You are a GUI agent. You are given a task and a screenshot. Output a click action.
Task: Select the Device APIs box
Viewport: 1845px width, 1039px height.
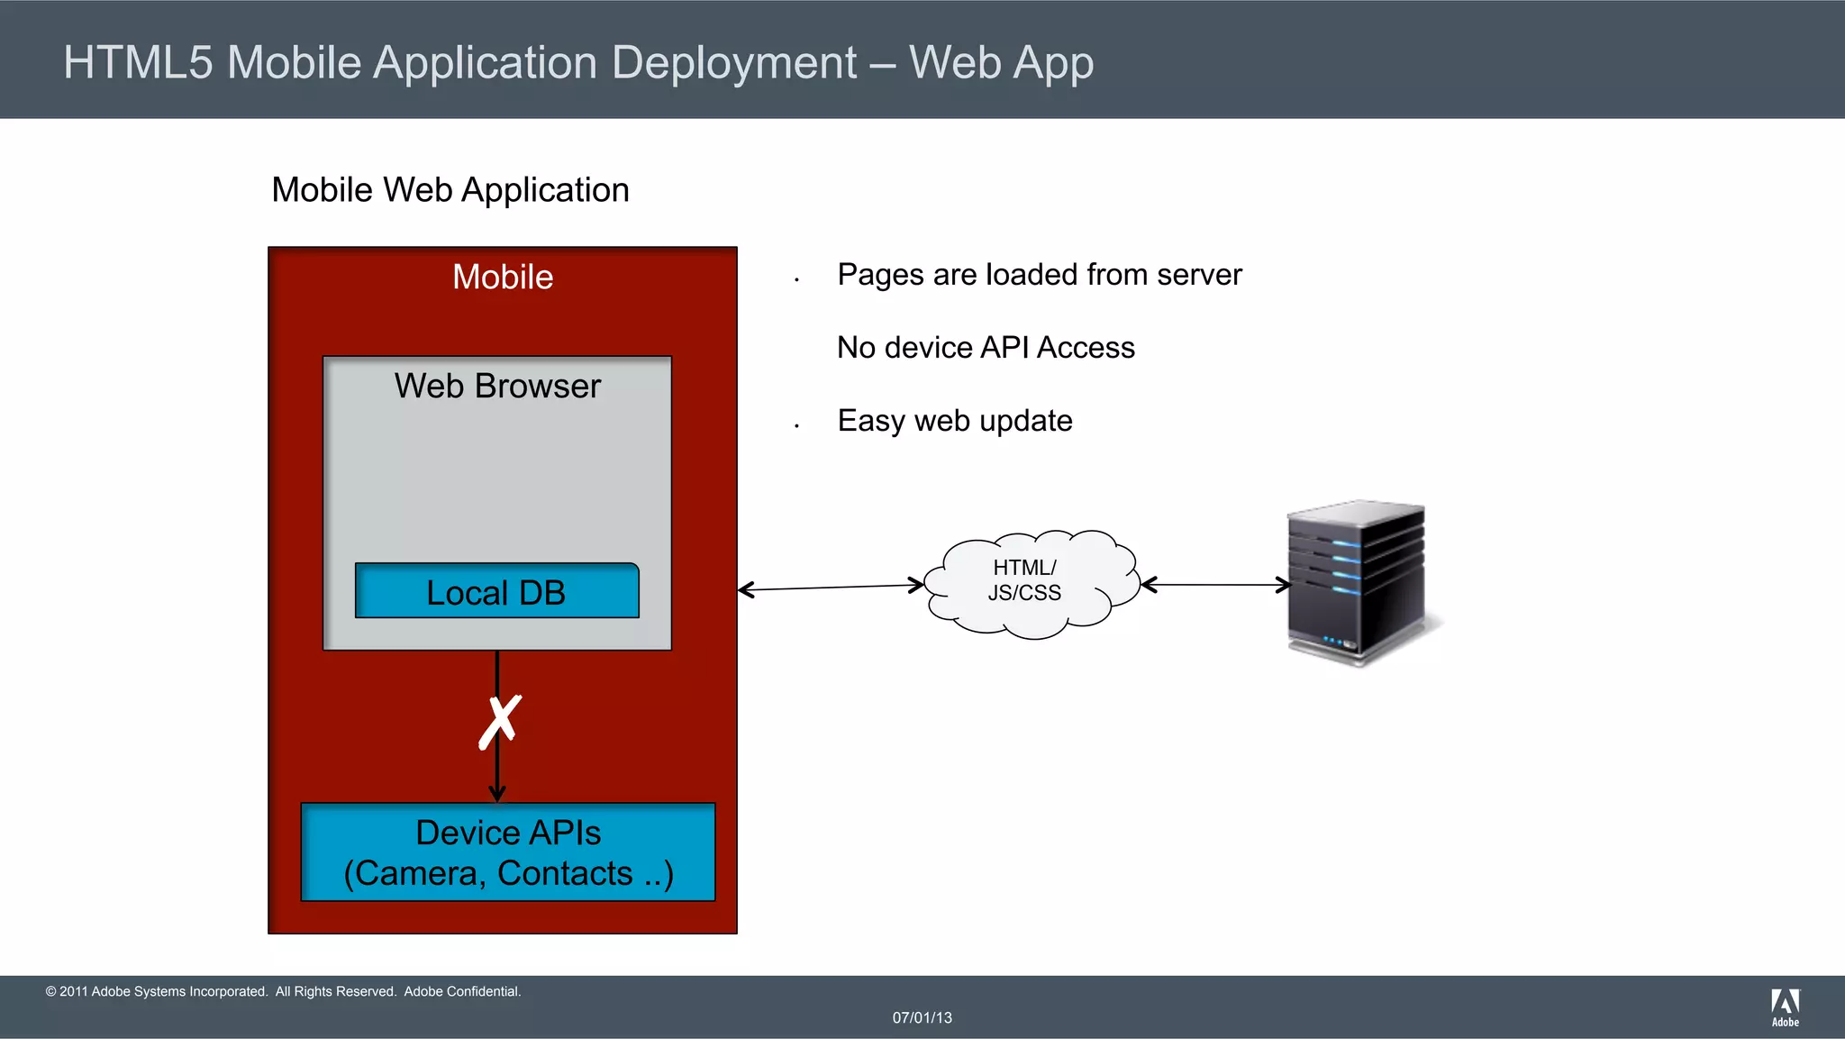click(x=508, y=852)
